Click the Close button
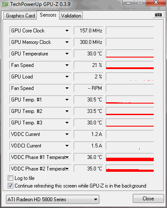 pyautogui.click(x=148, y=199)
